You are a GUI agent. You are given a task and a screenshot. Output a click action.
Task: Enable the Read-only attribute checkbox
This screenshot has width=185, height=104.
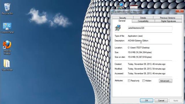tap(129, 81)
